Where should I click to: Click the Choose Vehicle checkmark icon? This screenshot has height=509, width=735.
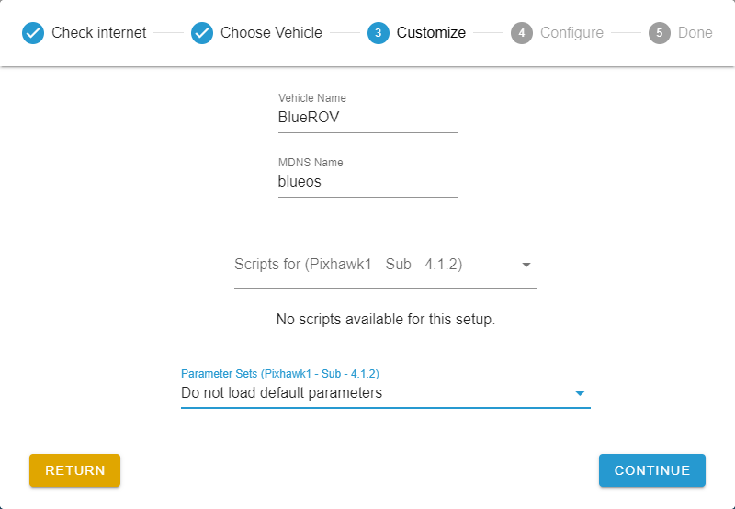tap(202, 33)
